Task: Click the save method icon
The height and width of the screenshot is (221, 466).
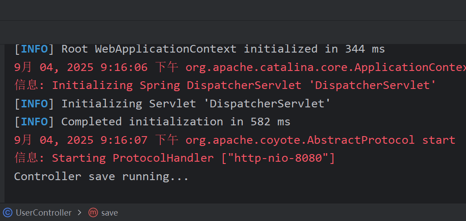Action: (x=93, y=212)
